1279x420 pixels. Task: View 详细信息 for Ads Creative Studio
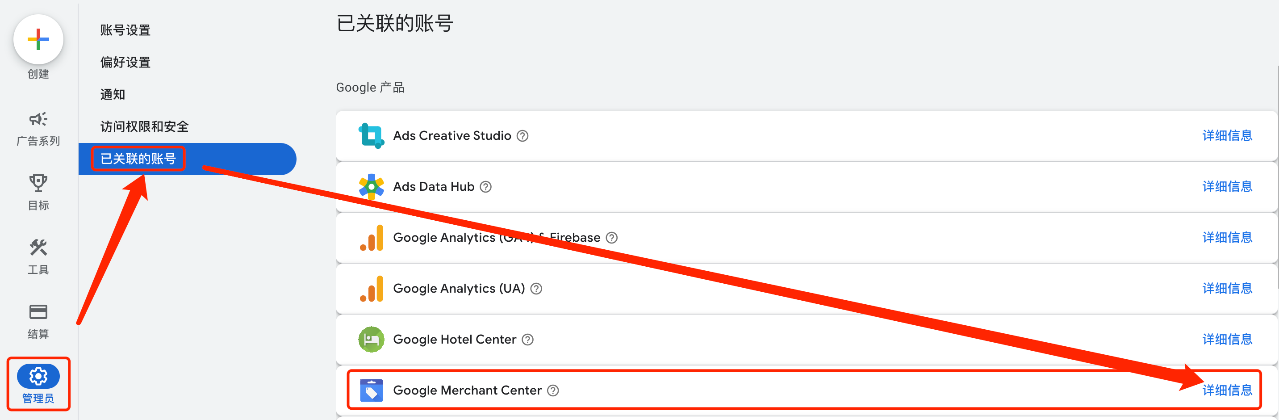1227,136
